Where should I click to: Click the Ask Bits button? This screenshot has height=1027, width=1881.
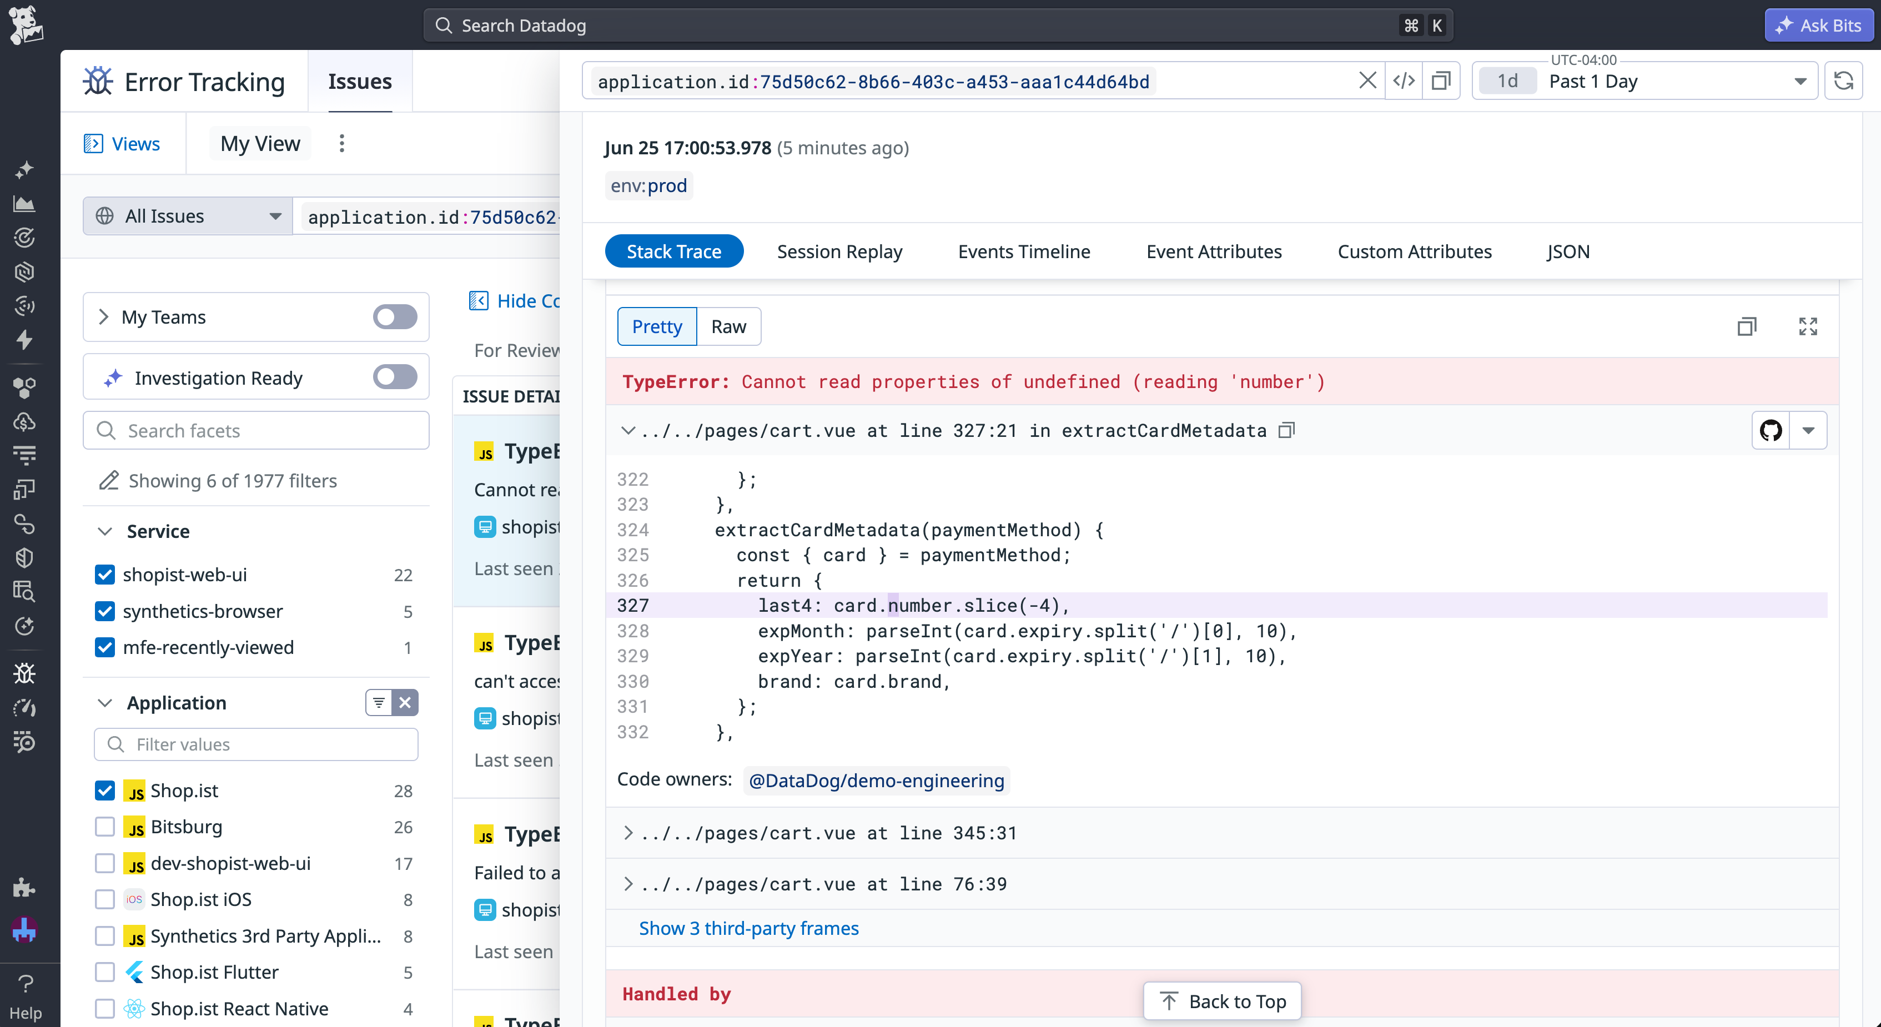click(1819, 26)
